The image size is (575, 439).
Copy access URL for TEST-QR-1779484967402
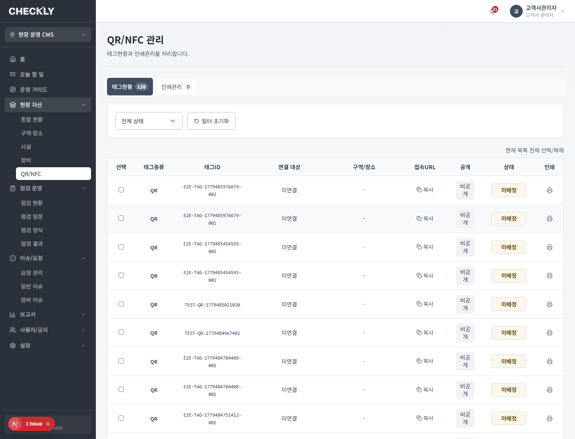coord(425,333)
